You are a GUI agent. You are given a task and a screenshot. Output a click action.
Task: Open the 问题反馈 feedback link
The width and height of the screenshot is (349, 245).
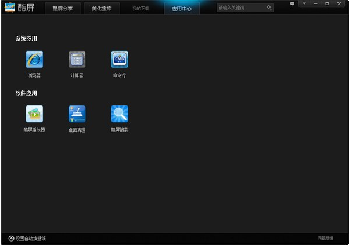(325, 239)
